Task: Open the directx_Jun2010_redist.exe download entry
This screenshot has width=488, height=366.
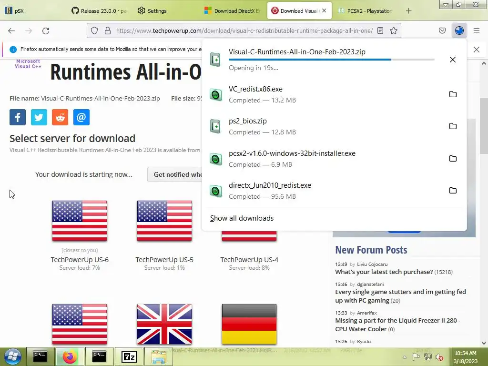Action: point(324,191)
